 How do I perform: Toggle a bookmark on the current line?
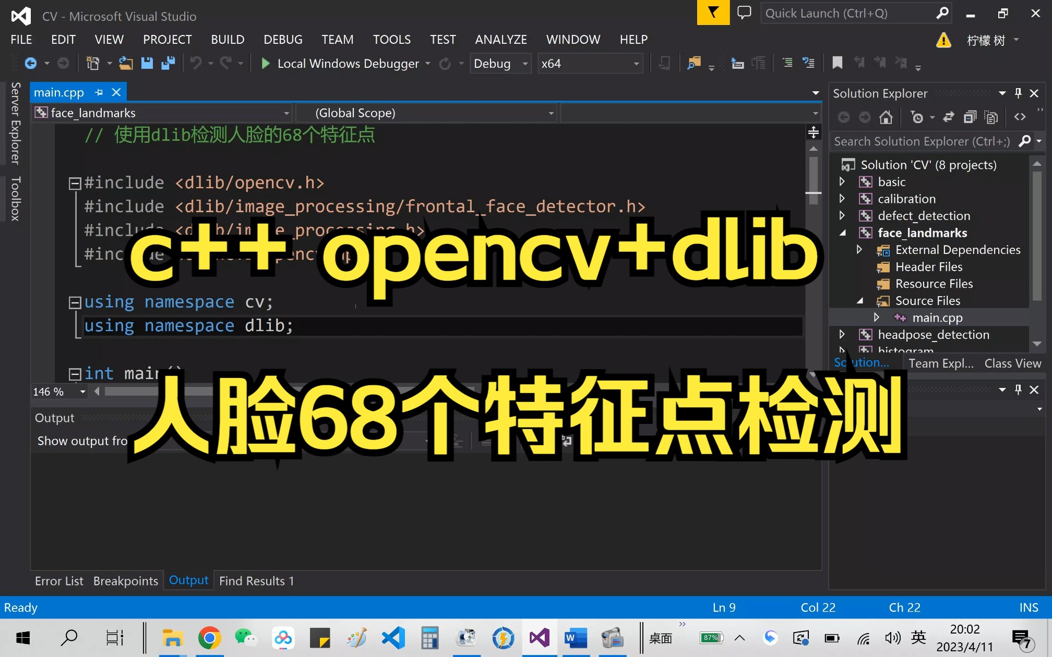tap(837, 63)
